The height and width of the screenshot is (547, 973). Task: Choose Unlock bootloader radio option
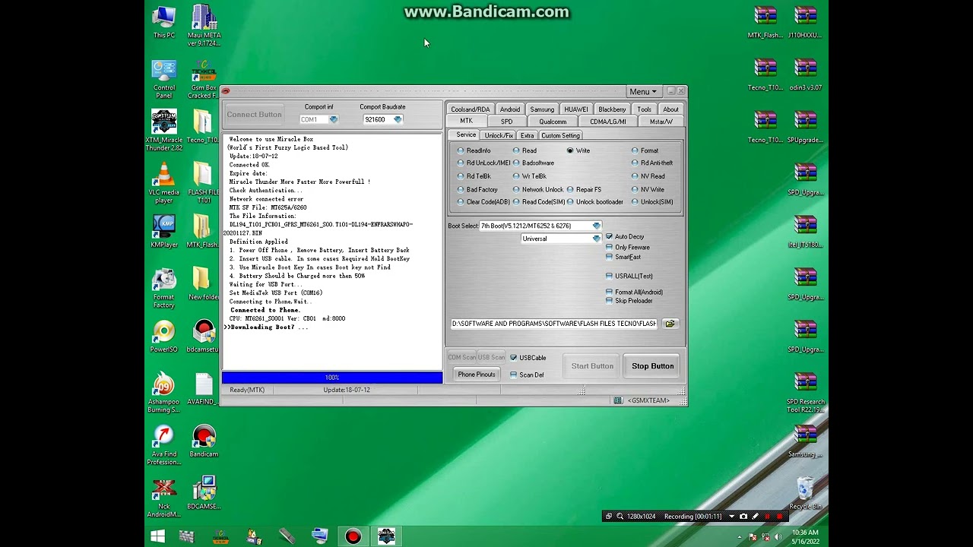[x=595, y=202]
